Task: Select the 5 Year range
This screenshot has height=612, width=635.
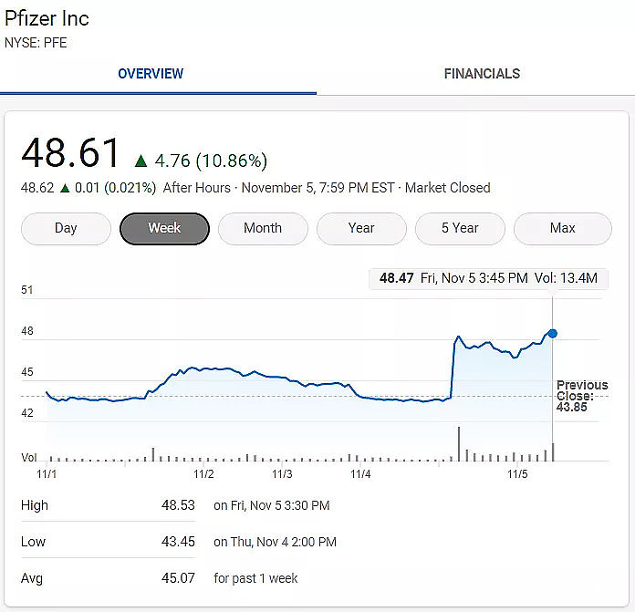Action: click(460, 228)
